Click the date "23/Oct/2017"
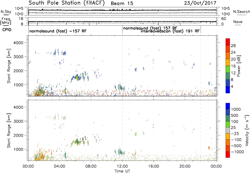The image size is (250, 173). point(200,3)
